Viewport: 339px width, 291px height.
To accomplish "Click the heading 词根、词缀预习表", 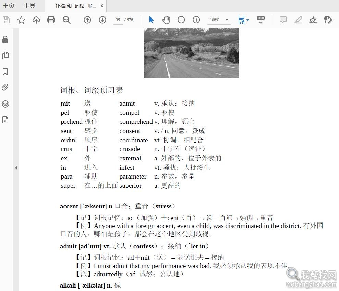I will [92, 90].
